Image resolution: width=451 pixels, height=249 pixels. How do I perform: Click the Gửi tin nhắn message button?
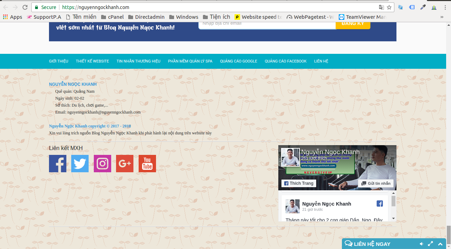[x=376, y=183]
